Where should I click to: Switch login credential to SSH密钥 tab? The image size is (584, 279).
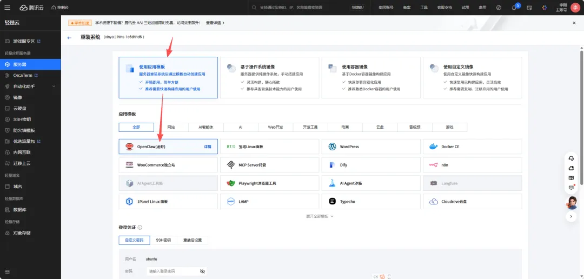[163, 240]
